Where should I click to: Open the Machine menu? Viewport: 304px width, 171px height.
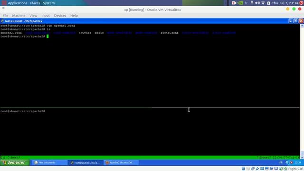19,16
